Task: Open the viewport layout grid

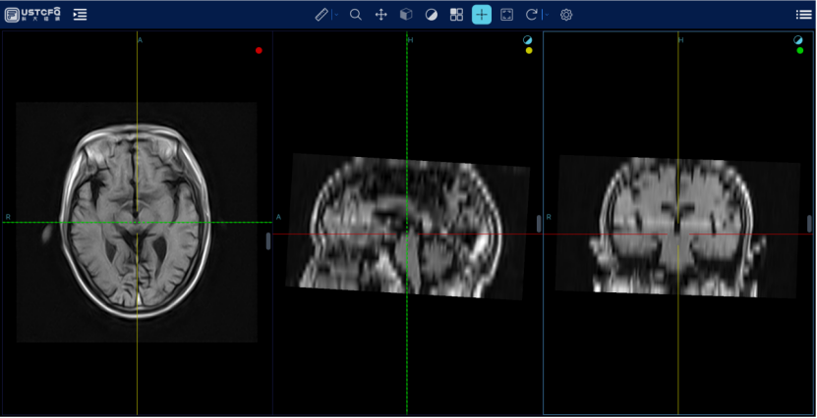Action: point(456,15)
